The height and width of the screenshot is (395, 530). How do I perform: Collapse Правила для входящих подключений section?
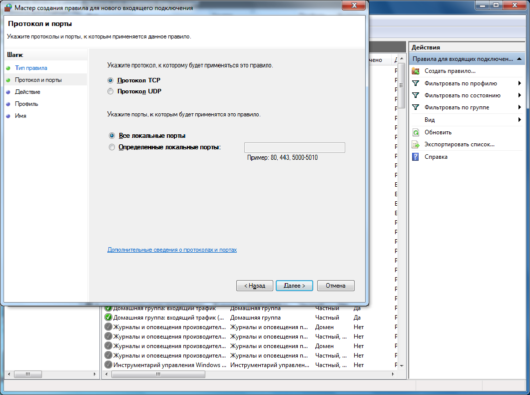pyautogui.click(x=519, y=59)
